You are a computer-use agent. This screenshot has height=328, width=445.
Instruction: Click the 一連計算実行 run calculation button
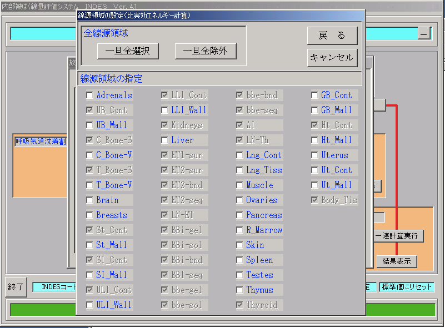[x=399, y=236]
